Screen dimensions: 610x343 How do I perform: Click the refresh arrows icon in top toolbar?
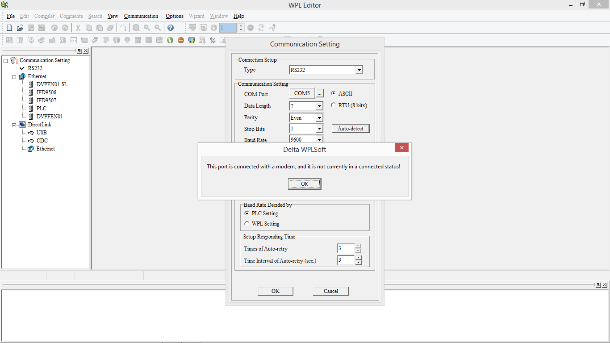click(x=261, y=28)
